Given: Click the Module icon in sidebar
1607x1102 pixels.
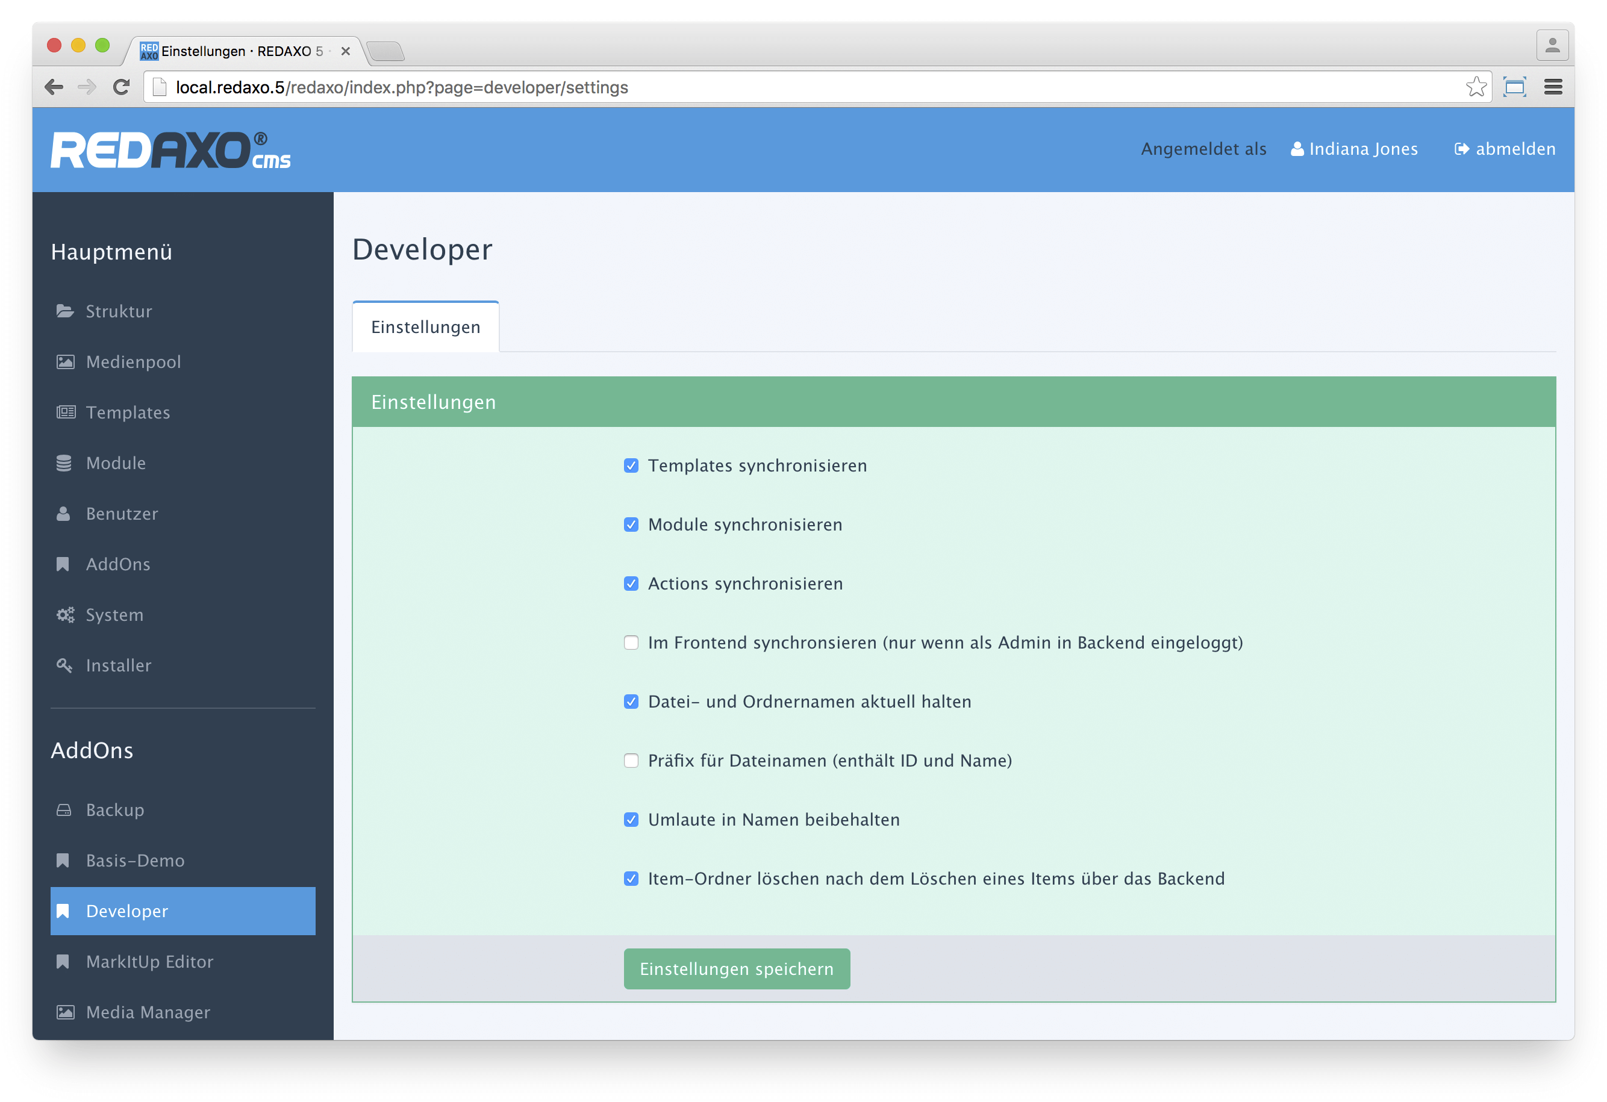Looking at the screenshot, I should coord(64,461).
